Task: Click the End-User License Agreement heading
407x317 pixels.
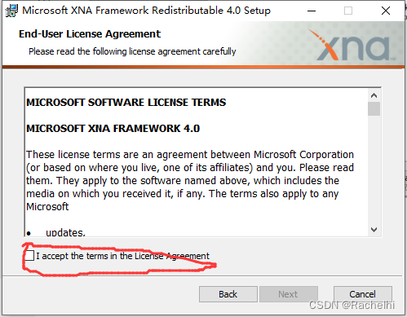Action: click(90, 34)
